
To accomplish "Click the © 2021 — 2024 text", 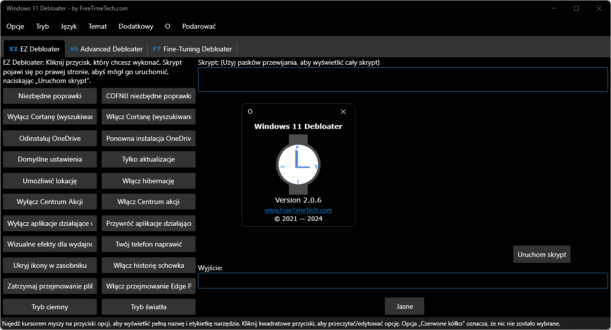I will point(298,218).
